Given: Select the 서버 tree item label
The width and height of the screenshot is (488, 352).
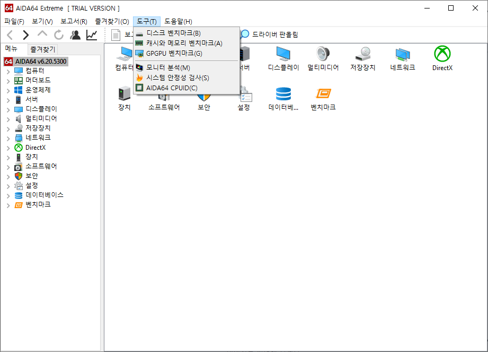Looking at the screenshot, I should 32,99.
